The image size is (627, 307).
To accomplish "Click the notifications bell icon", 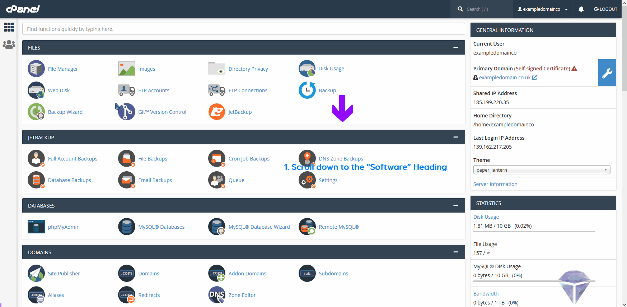I will (581, 9).
